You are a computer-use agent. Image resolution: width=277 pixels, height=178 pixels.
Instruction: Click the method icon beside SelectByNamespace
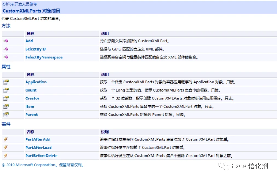pos(6,57)
